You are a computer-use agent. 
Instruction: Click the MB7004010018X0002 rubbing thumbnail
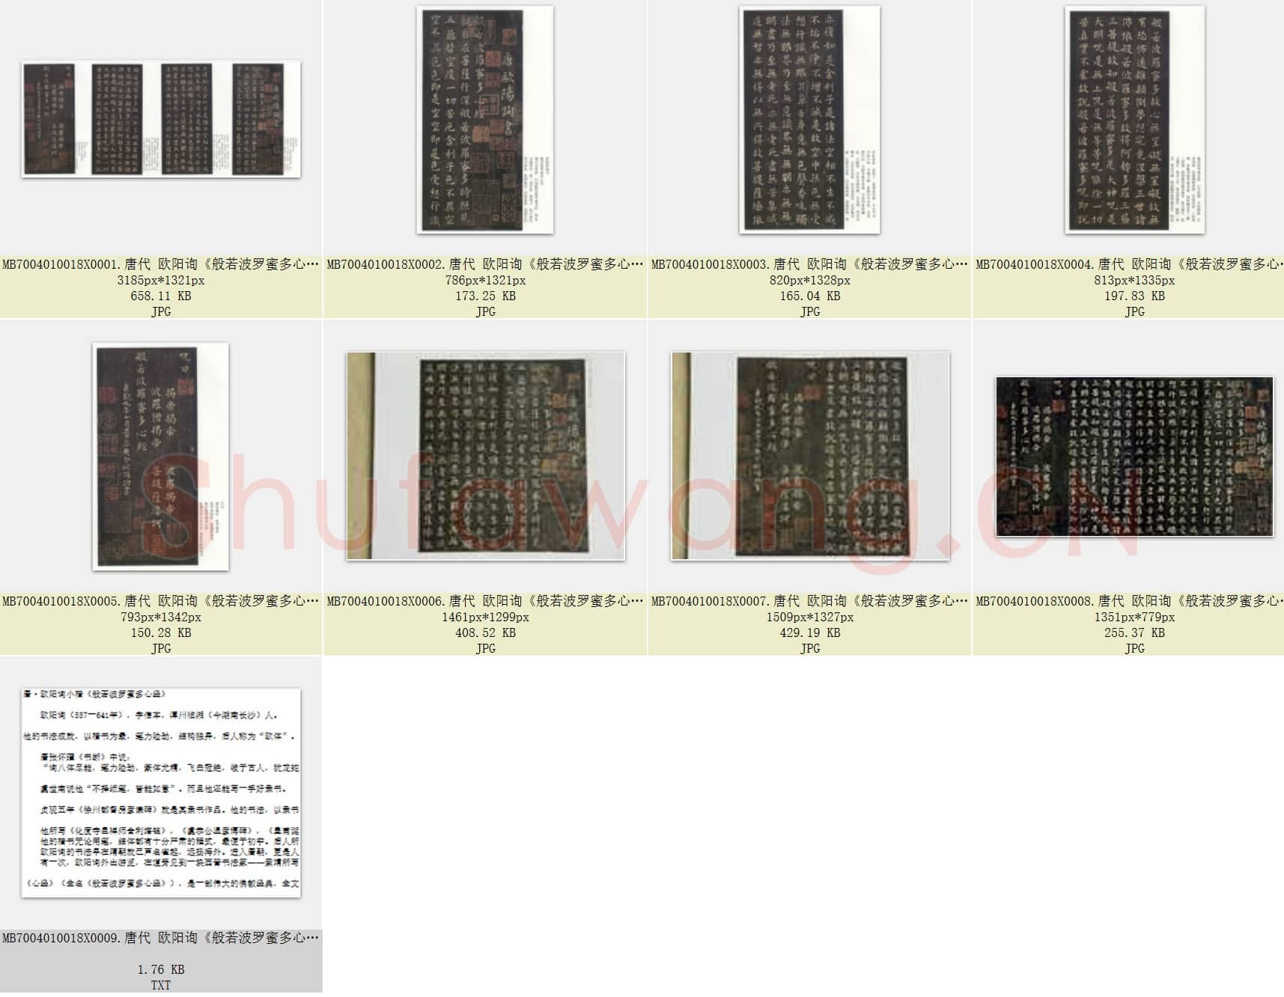(x=485, y=120)
